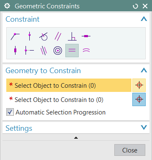Pick the Equal Radius constraint icon

coord(86,50)
